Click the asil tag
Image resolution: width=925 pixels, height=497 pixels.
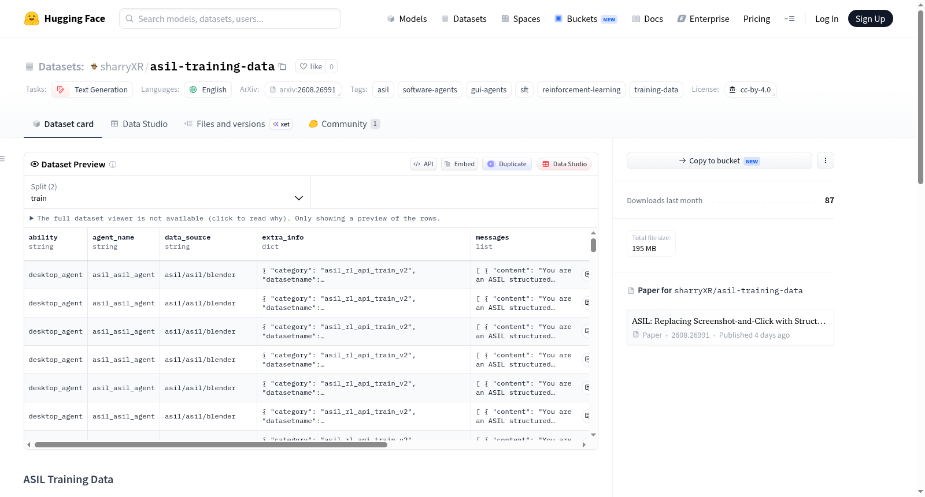pos(383,89)
